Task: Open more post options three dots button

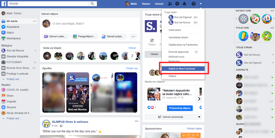Action: (133, 36)
